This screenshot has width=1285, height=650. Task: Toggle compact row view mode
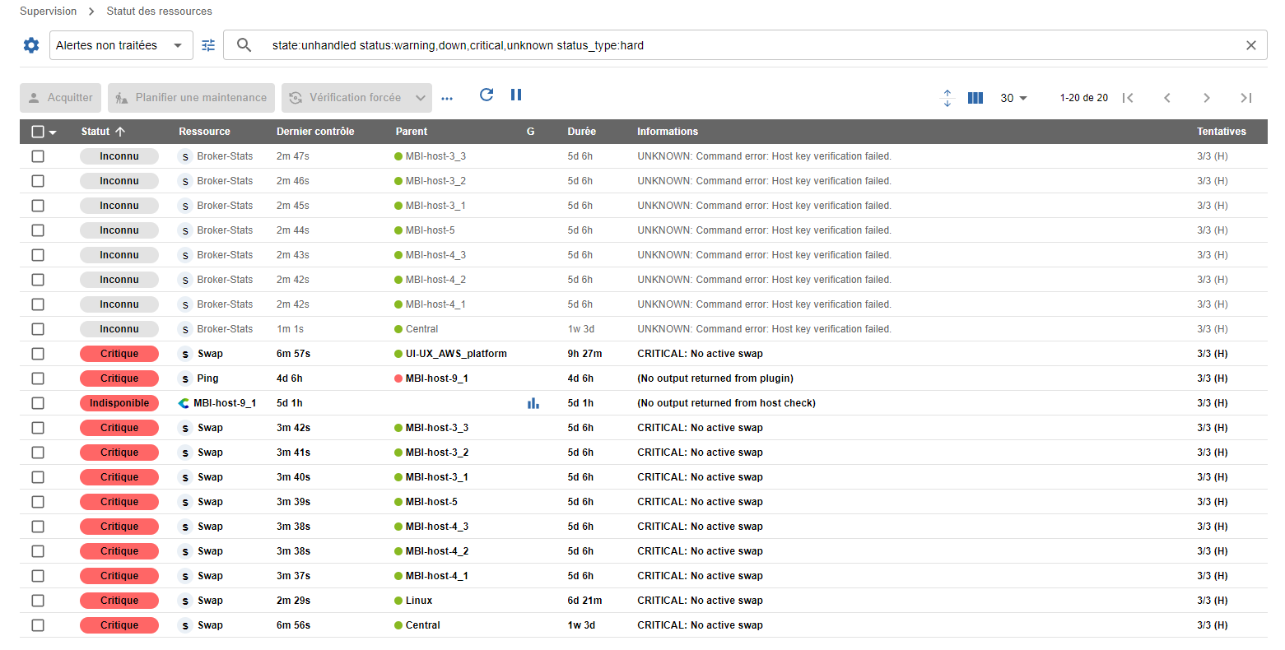[x=947, y=98]
